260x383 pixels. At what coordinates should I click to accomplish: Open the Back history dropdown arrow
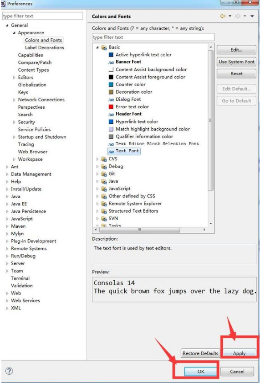click(230, 16)
